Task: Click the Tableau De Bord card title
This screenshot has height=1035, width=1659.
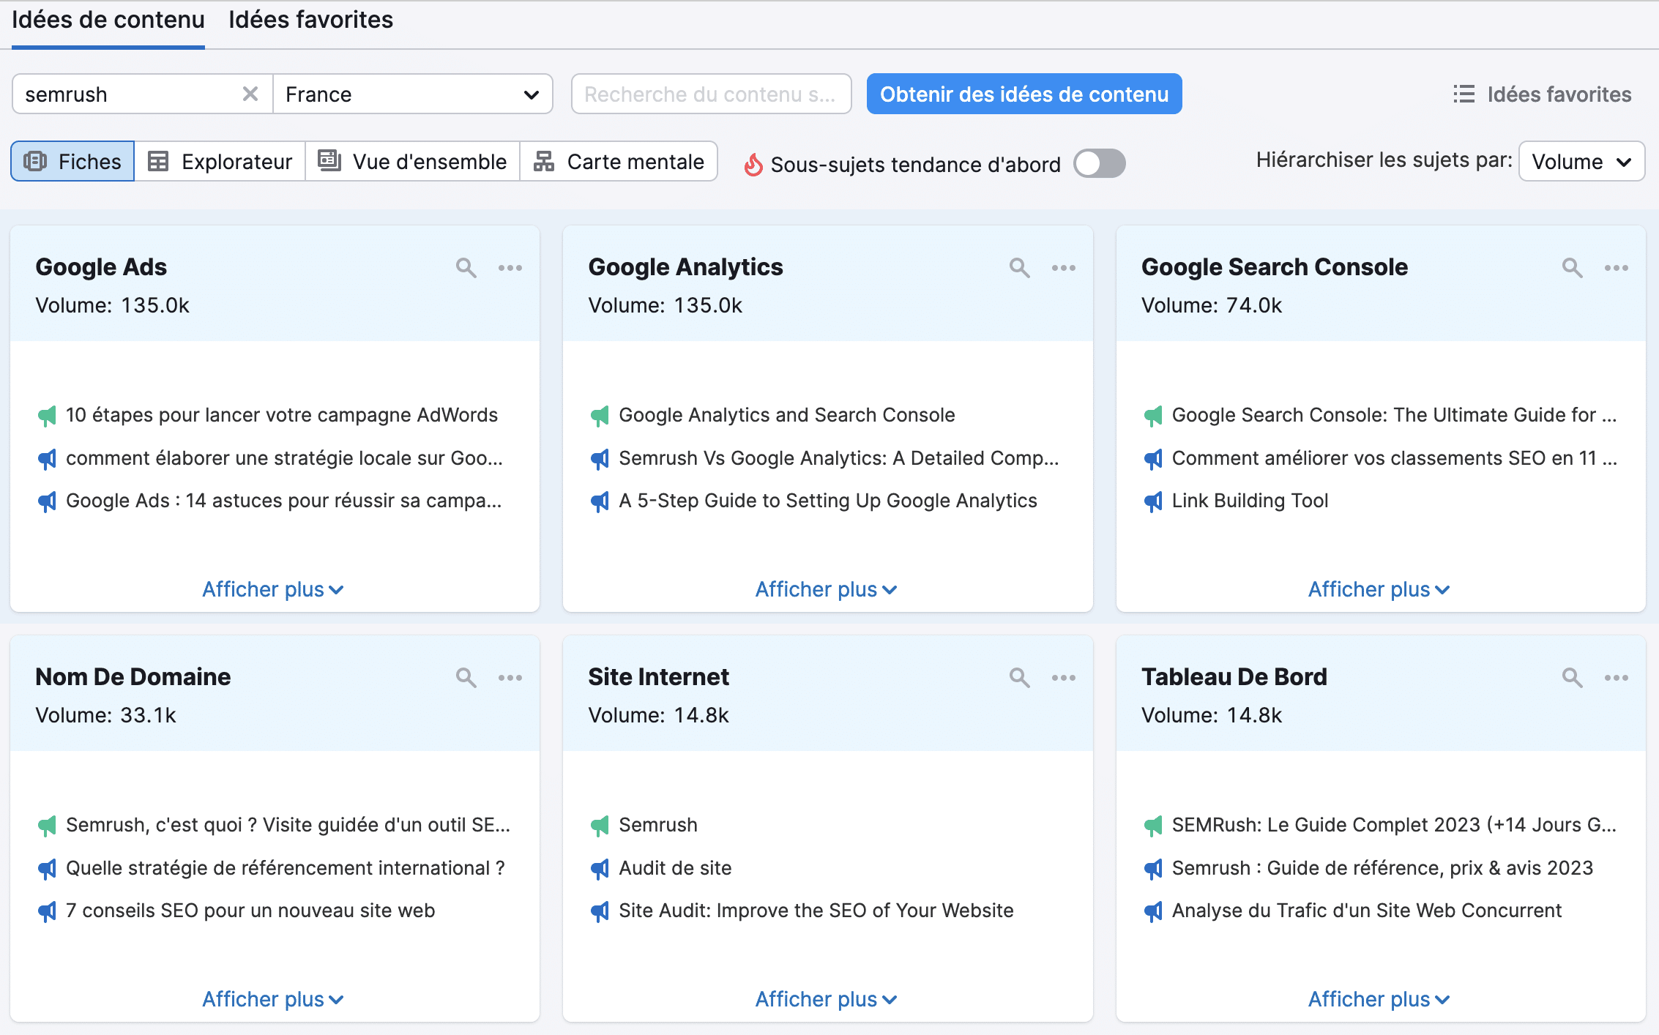Action: click(x=1234, y=677)
